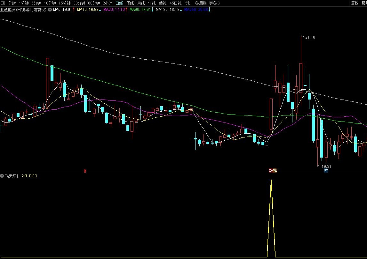Switch to the 2小时 period tab
Screen dimensions: 367x259
tap(108, 3)
